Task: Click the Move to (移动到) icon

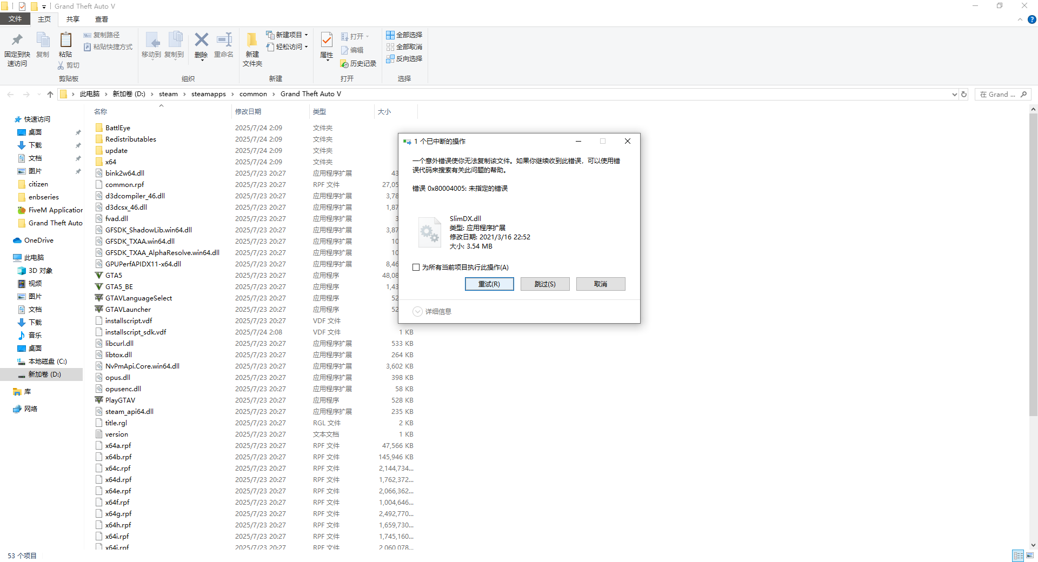Action: tap(152, 41)
